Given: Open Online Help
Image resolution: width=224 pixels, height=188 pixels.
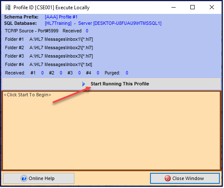Looking at the screenshot, I should (x=39, y=179).
